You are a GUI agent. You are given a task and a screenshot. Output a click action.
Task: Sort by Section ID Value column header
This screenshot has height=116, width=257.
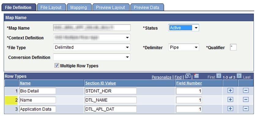point(101,83)
